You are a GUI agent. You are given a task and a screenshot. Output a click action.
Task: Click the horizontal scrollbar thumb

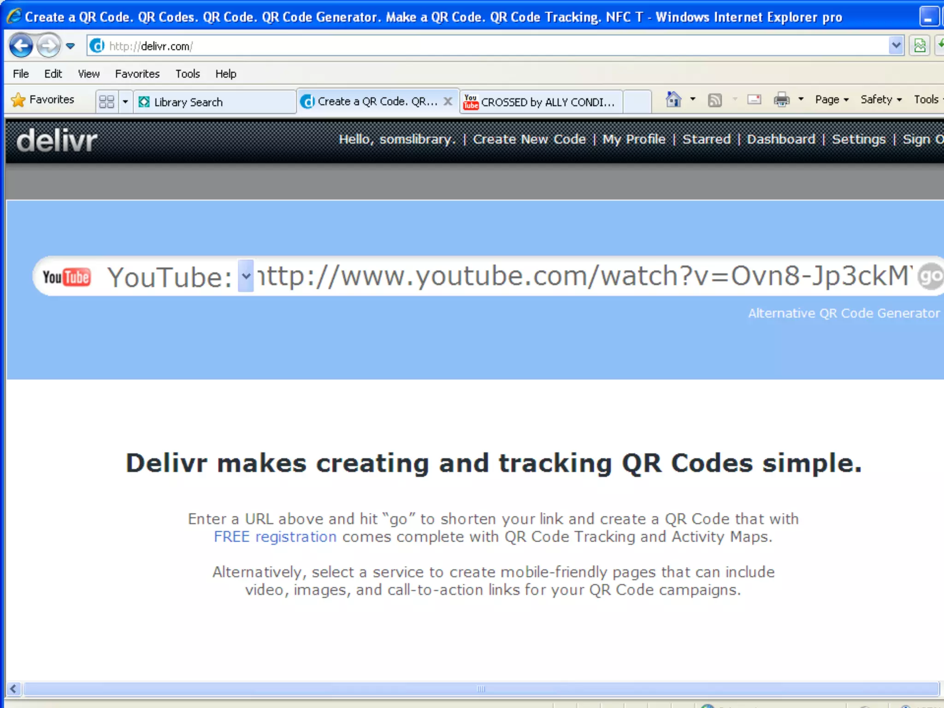pyautogui.click(x=481, y=689)
